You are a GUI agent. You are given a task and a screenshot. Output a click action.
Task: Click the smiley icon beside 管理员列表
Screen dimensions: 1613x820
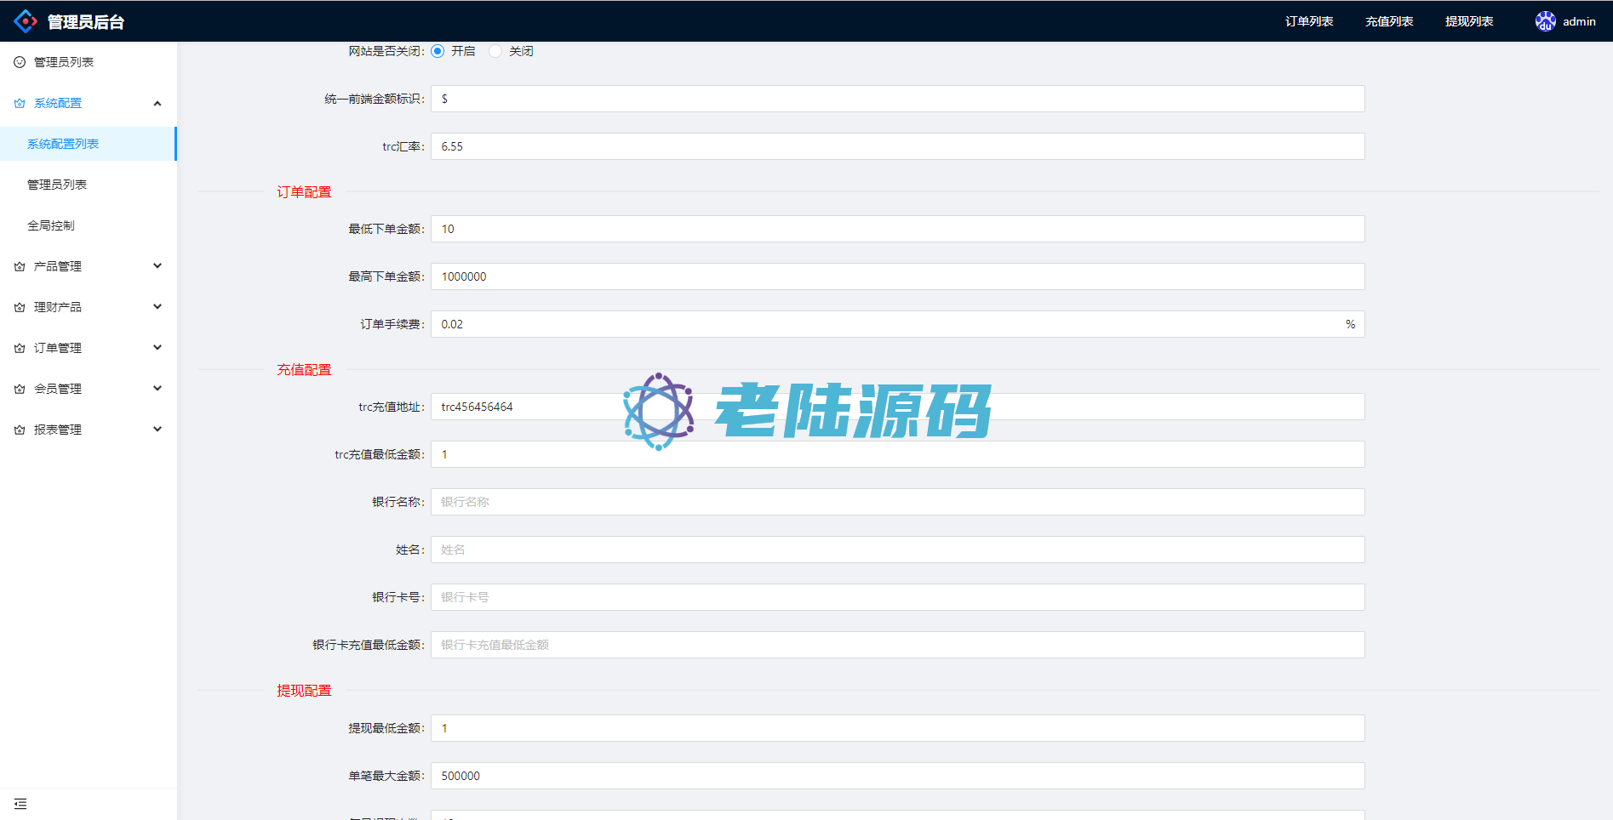[20, 62]
